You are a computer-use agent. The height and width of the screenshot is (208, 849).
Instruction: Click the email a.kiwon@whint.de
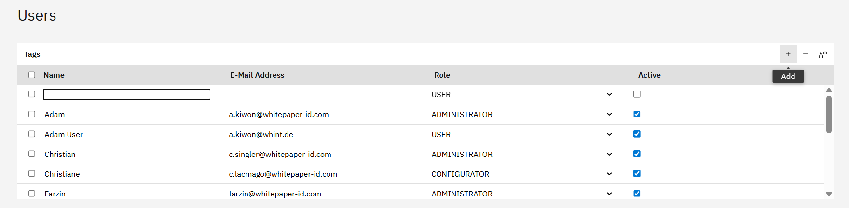(261, 134)
